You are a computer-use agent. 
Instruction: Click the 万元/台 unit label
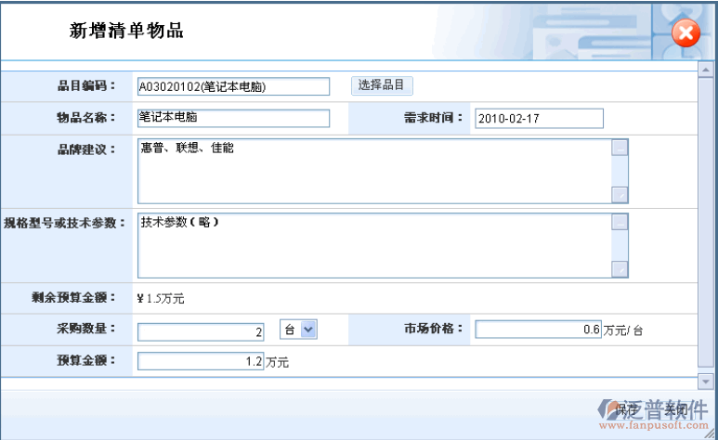623,330
